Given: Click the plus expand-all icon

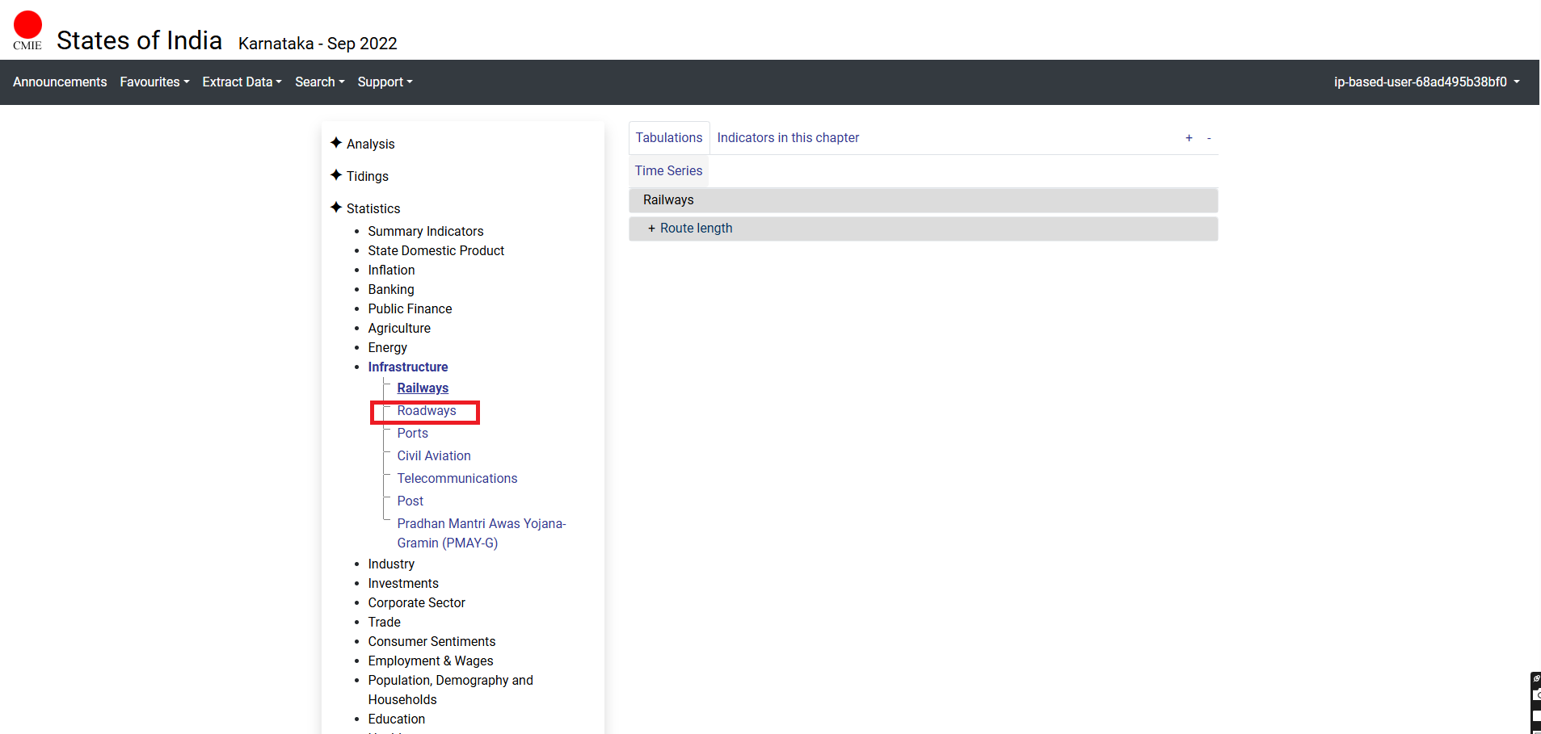Looking at the screenshot, I should tap(1189, 138).
